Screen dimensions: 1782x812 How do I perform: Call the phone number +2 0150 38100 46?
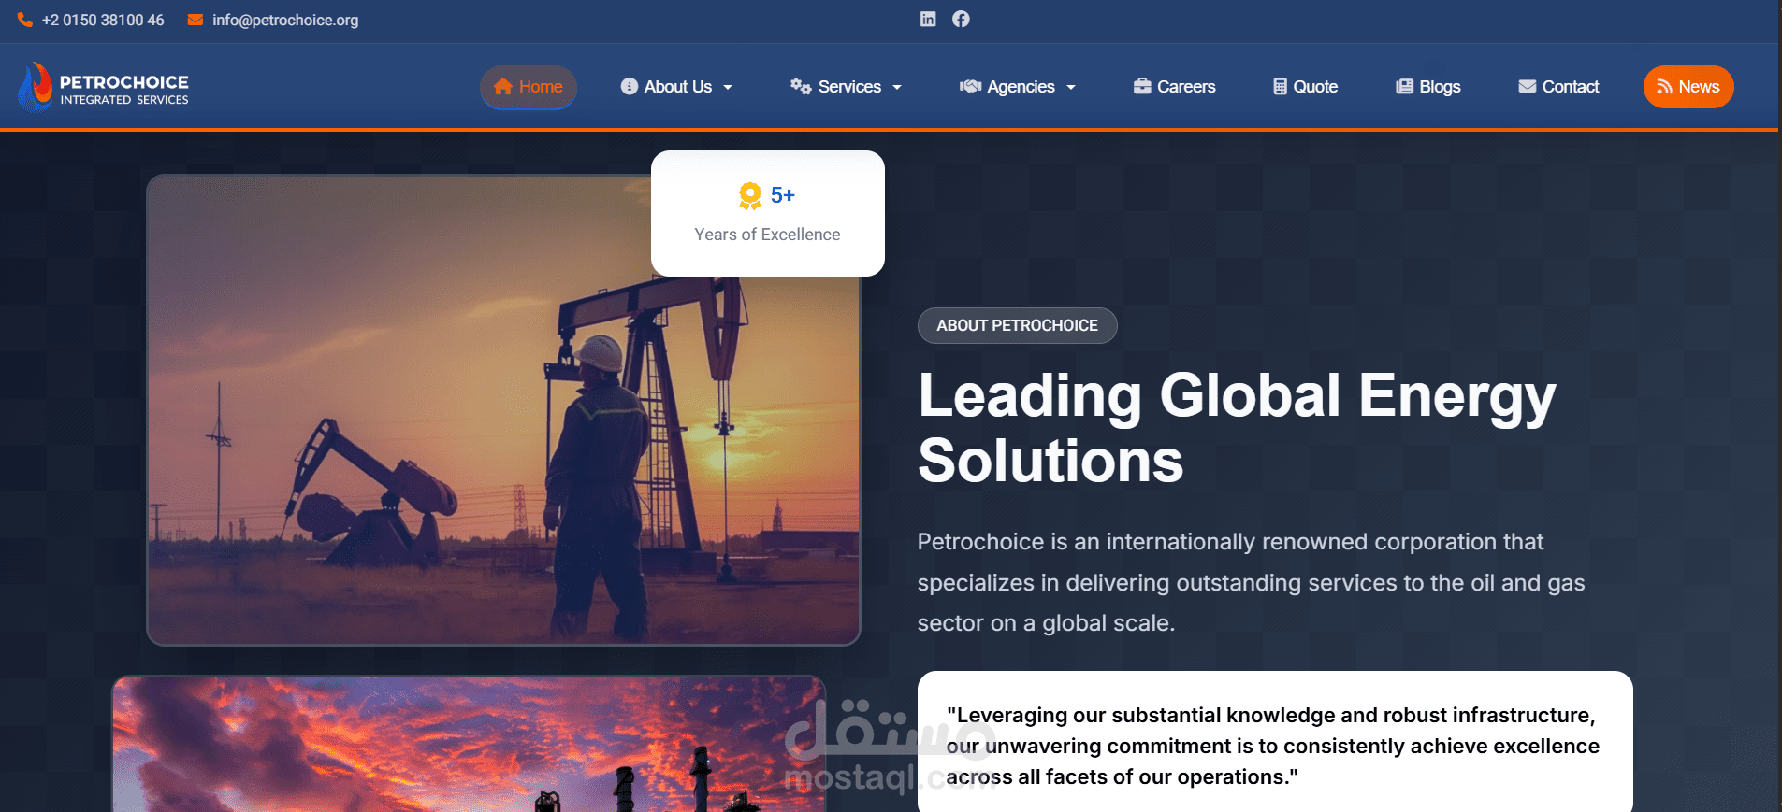(103, 20)
